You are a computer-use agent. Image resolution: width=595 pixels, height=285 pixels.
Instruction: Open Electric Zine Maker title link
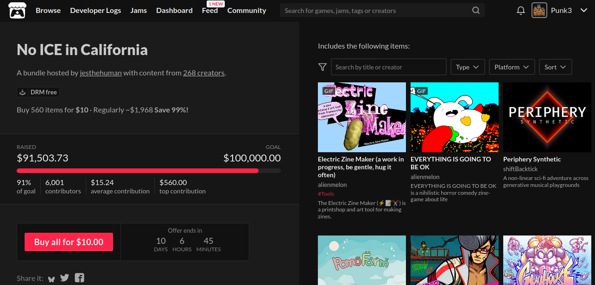[x=361, y=167]
